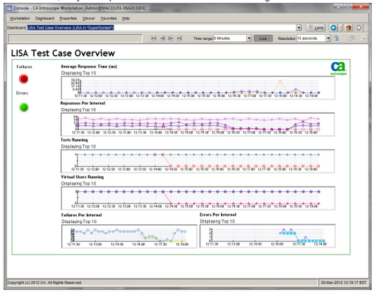This screenshot has height=292, width=376.
Task: Open the Favorites menu
Action: click(x=108, y=18)
